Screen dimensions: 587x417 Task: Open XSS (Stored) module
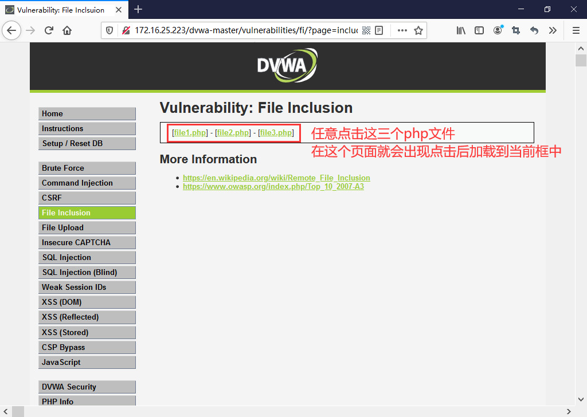87,332
